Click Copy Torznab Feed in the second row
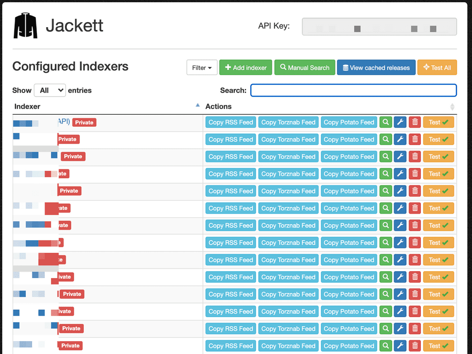 288,139
